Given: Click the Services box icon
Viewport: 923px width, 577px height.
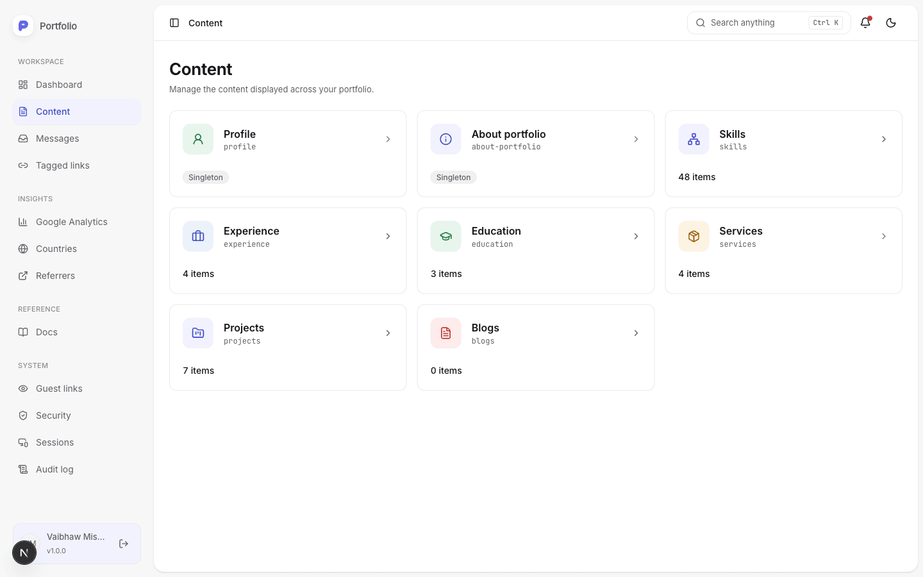Looking at the screenshot, I should click(694, 237).
